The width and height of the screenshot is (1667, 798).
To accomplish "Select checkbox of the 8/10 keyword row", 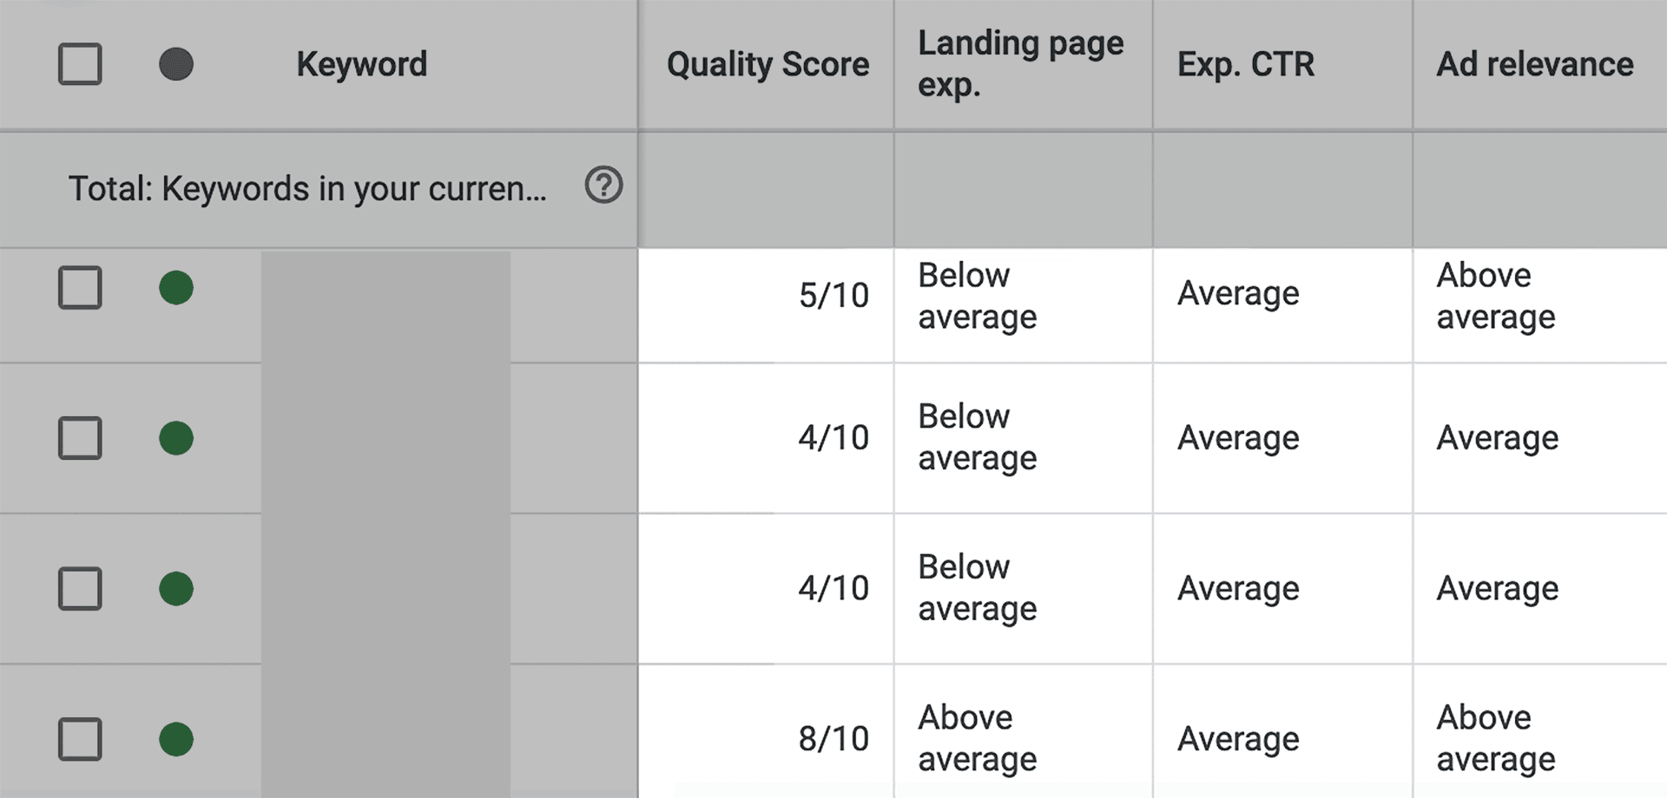I will tap(80, 739).
